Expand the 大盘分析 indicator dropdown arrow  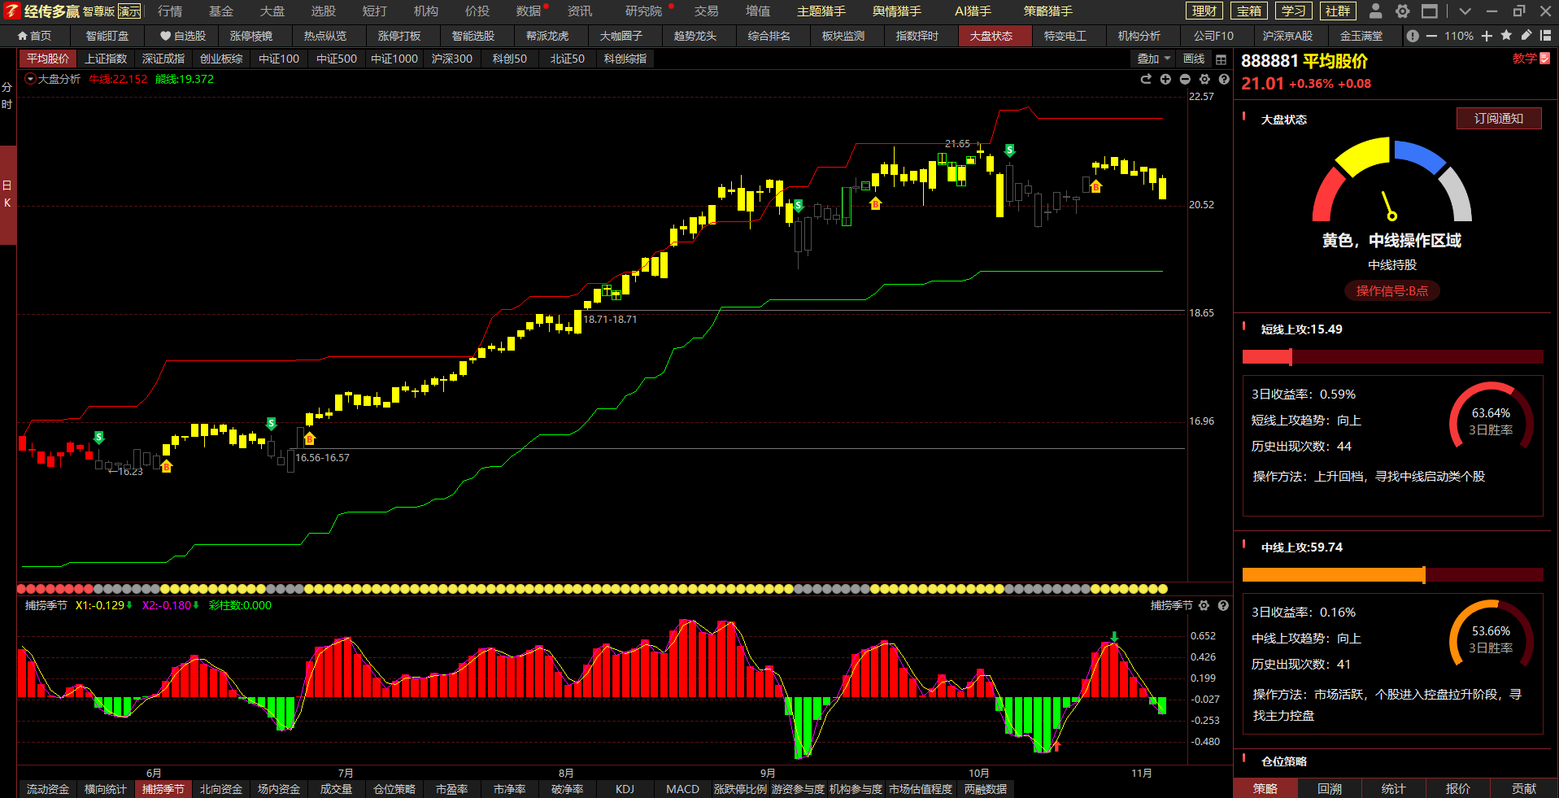[30, 79]
